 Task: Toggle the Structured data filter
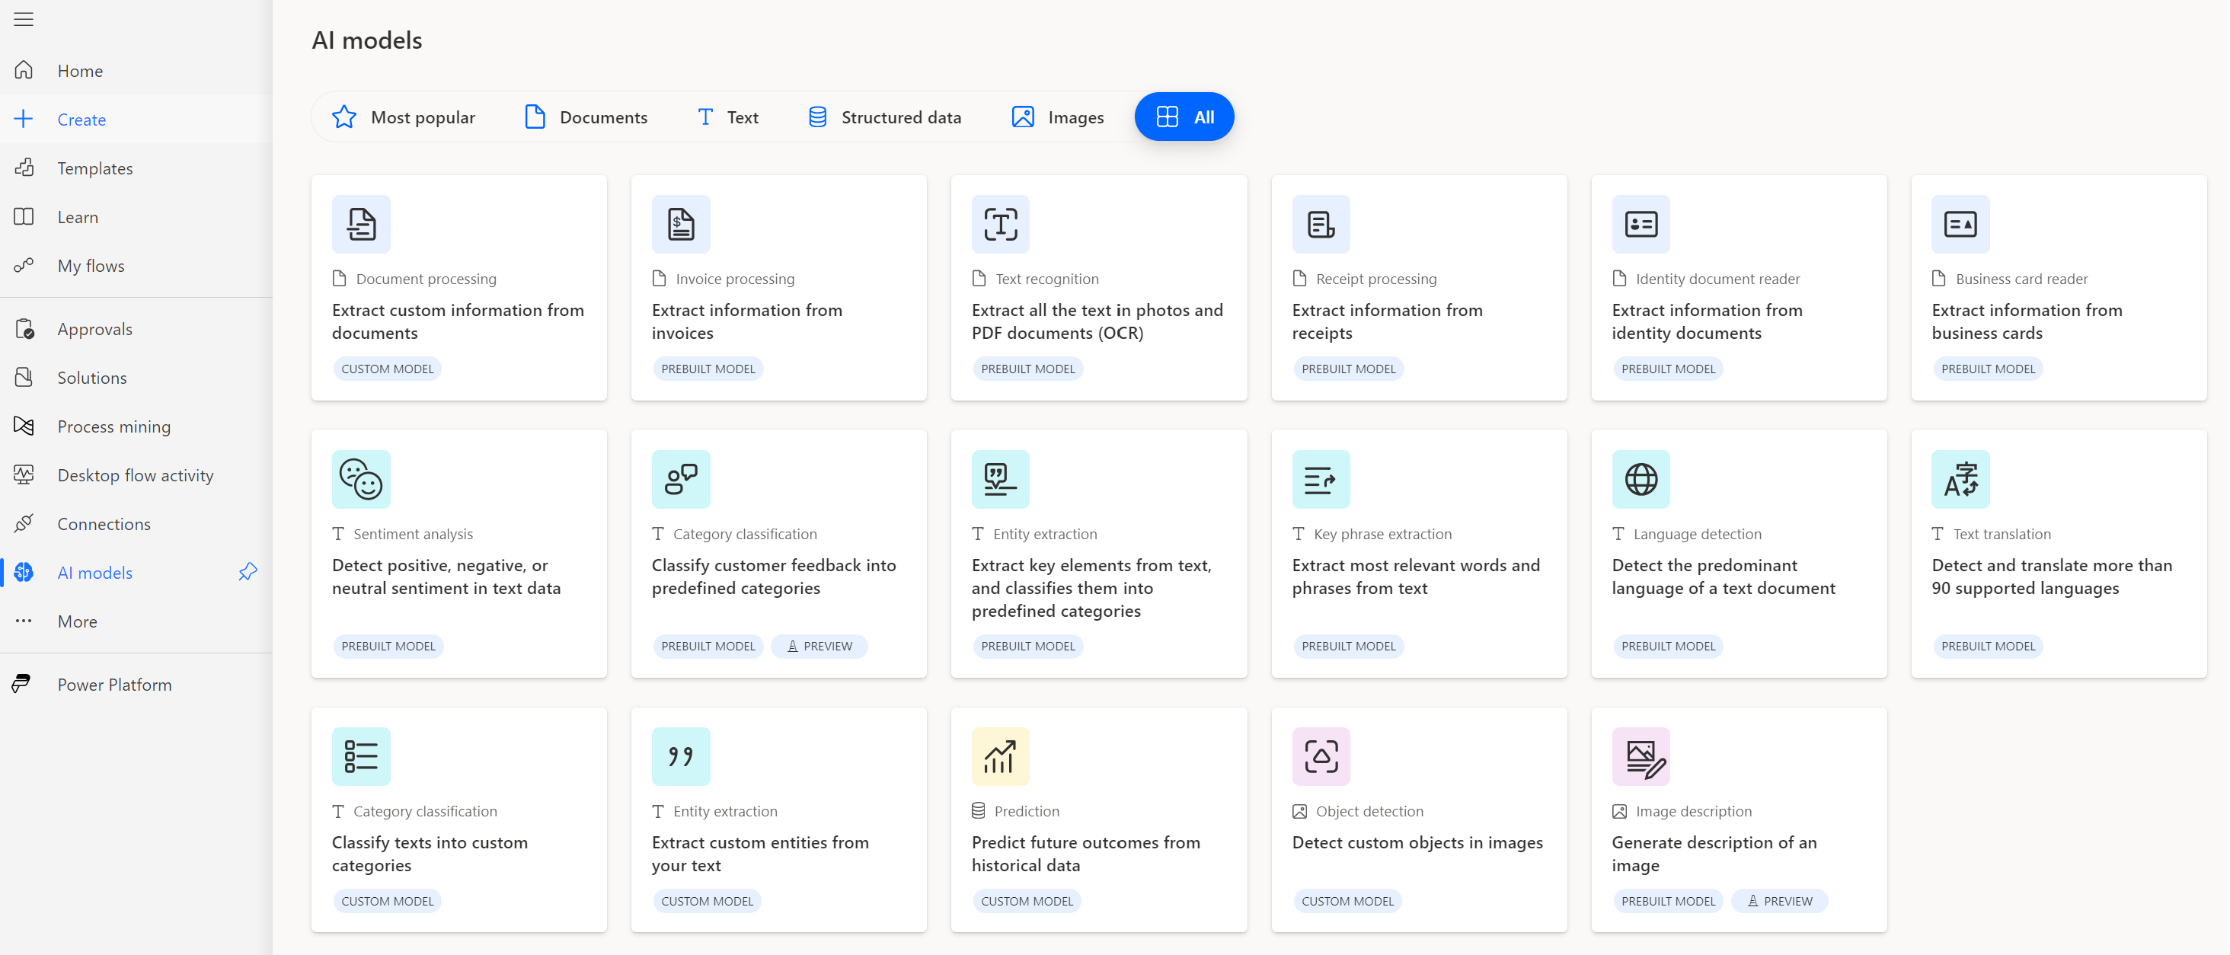pyautogui.click(x=884, y=117)
